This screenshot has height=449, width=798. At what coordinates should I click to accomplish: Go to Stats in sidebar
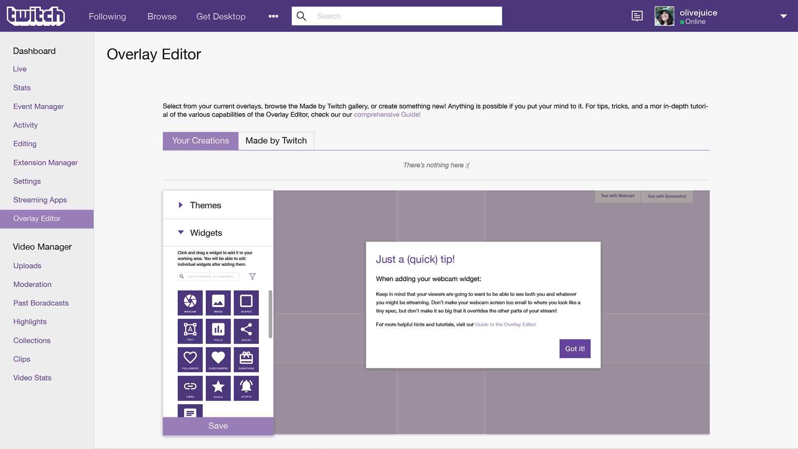22,88
